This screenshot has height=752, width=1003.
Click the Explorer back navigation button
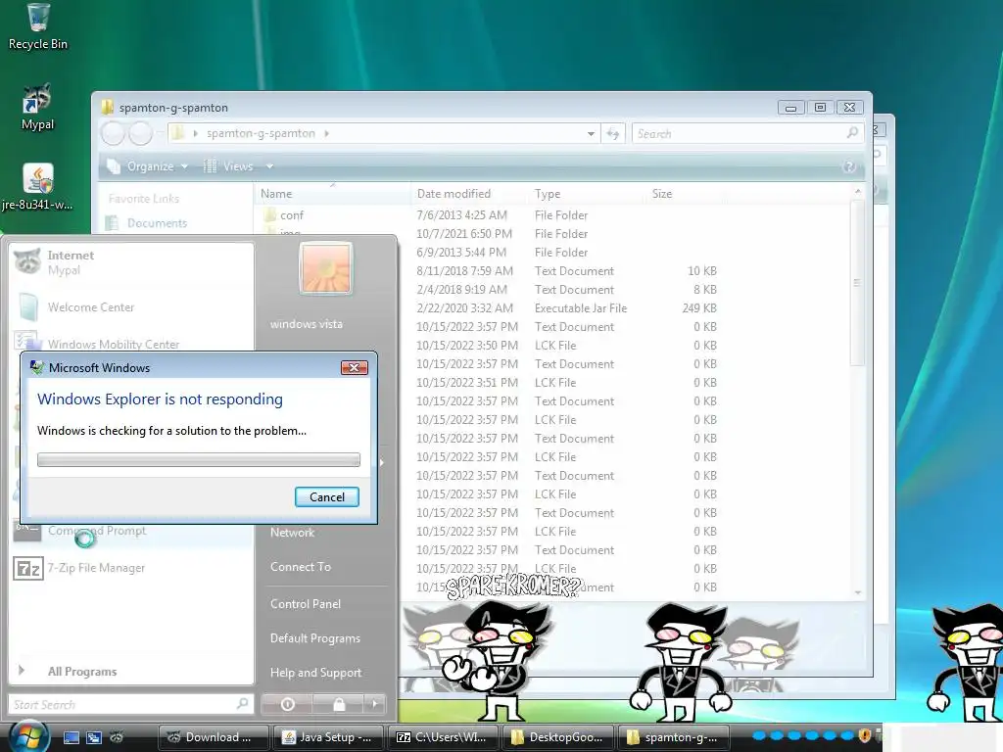(114, 133)
